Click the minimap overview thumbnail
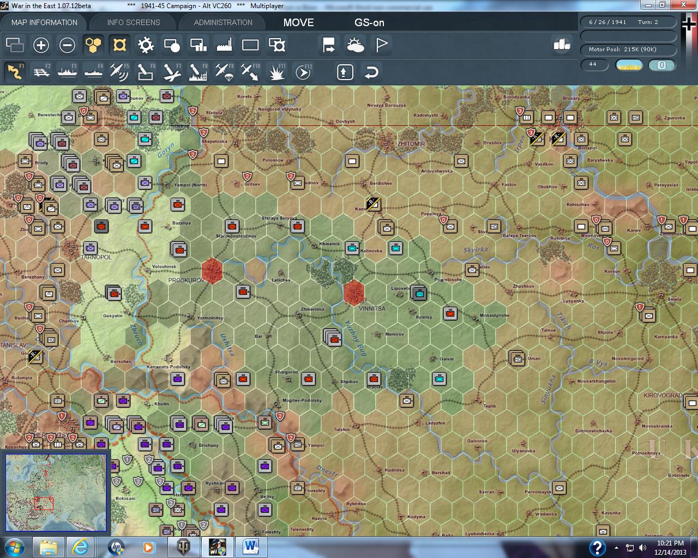Screen dimensions: 698x558 click(56, 493)
